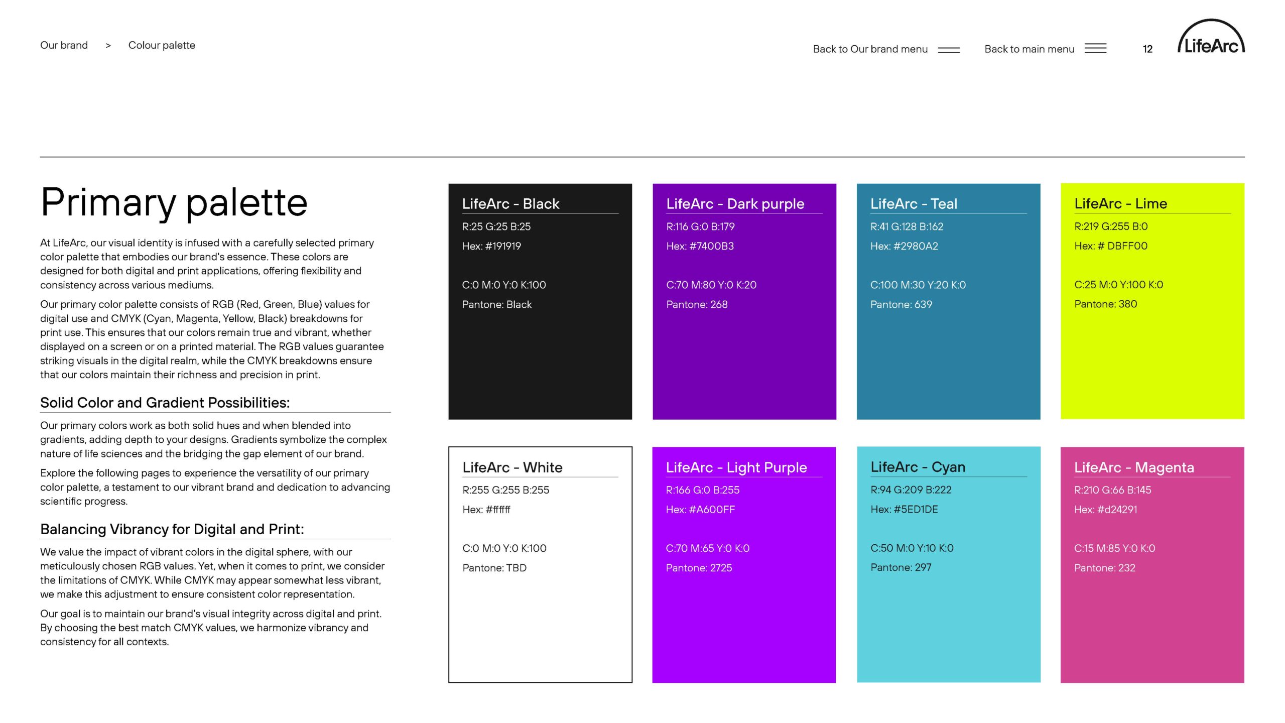This screenshot has width=1285, height=723.
Task: Click Hex: #7400B3 text
Action: (x=700, y=246)
